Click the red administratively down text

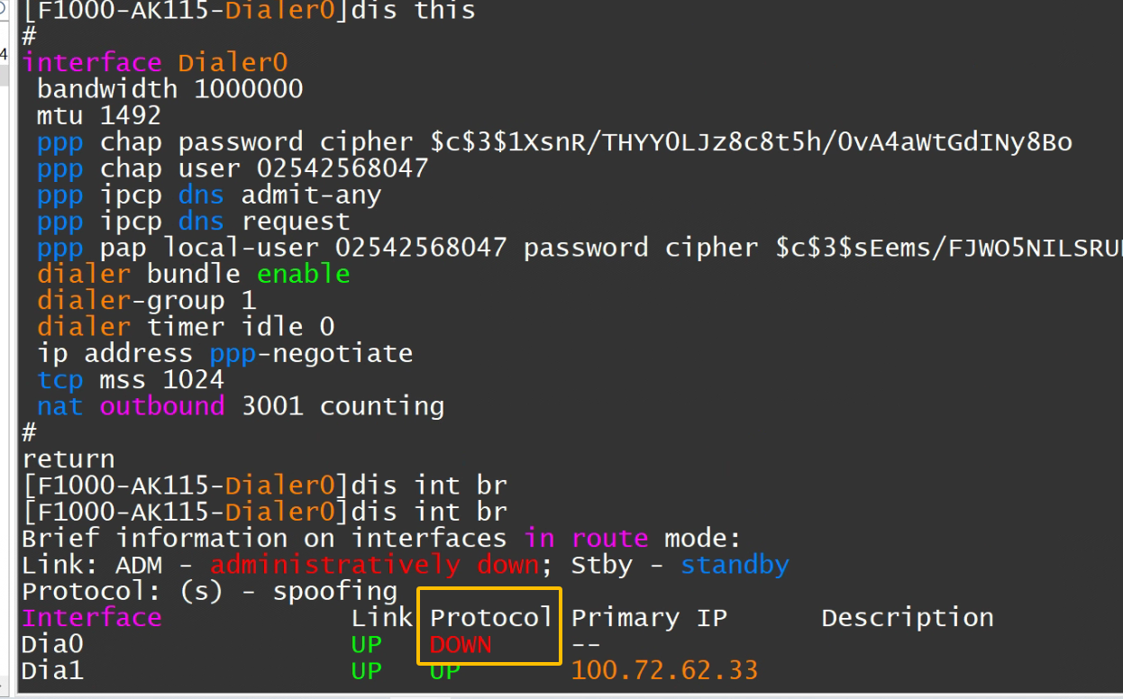coord(374,565)
